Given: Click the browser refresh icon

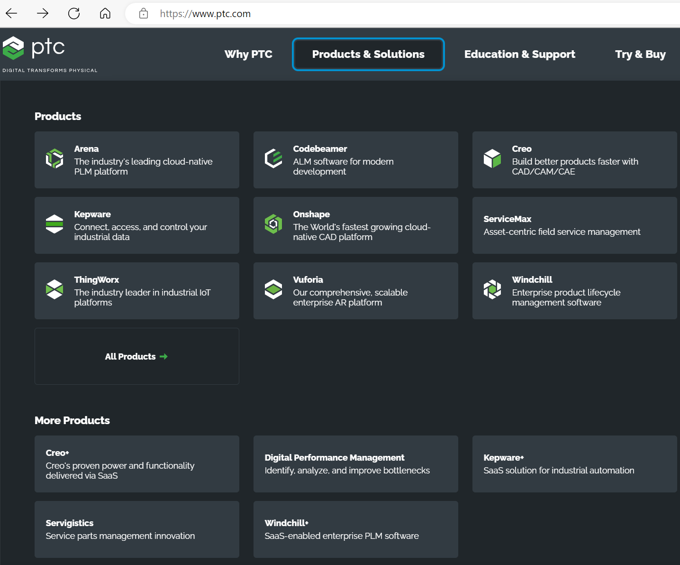Looking at the screenshot, I should tap(74, 13).
